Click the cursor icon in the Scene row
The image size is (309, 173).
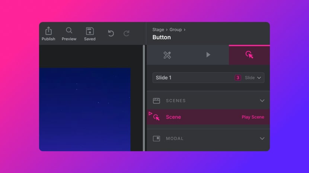(157, 117)
